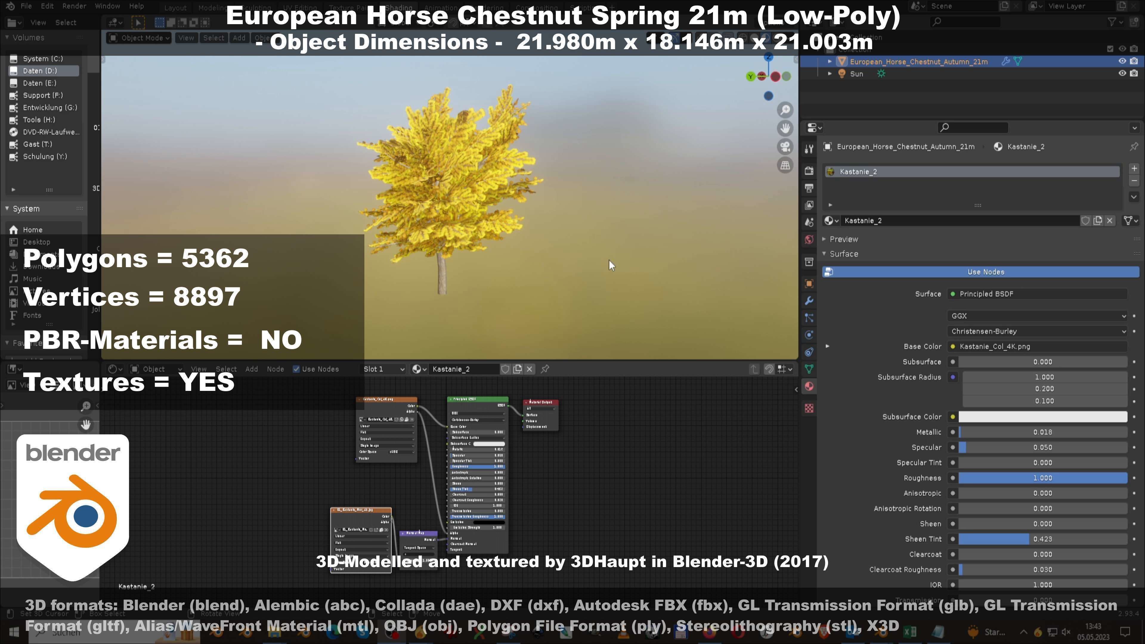Screen dimensions: 1145x644
Task: Click the Principled BSDF surface shader field
Action: [1037, 294]
